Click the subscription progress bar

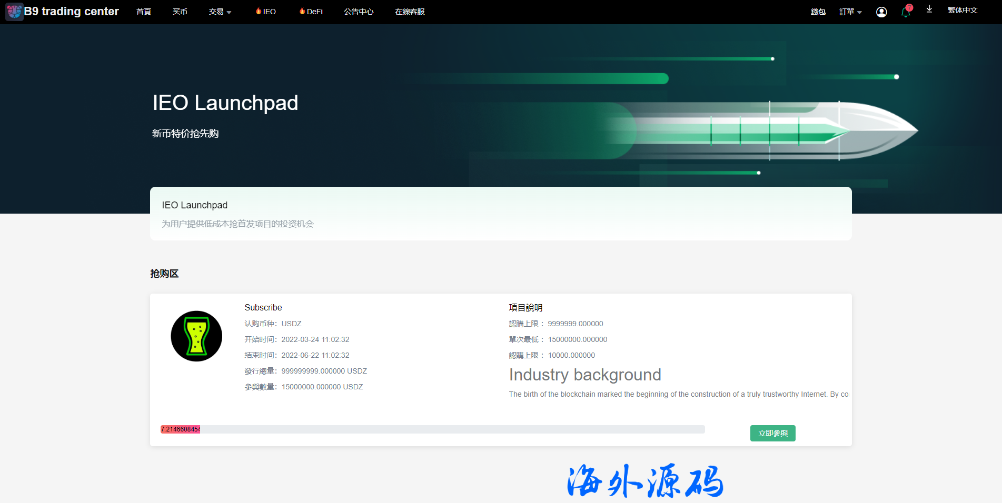(432, 429)
